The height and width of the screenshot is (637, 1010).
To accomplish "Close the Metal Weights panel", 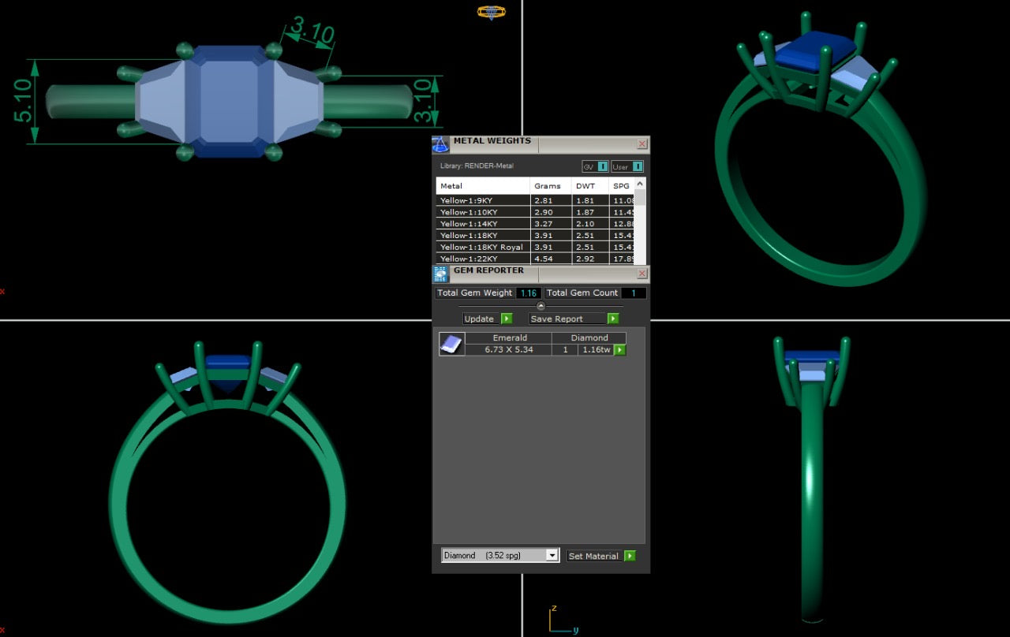I will (x=642, y=144).
